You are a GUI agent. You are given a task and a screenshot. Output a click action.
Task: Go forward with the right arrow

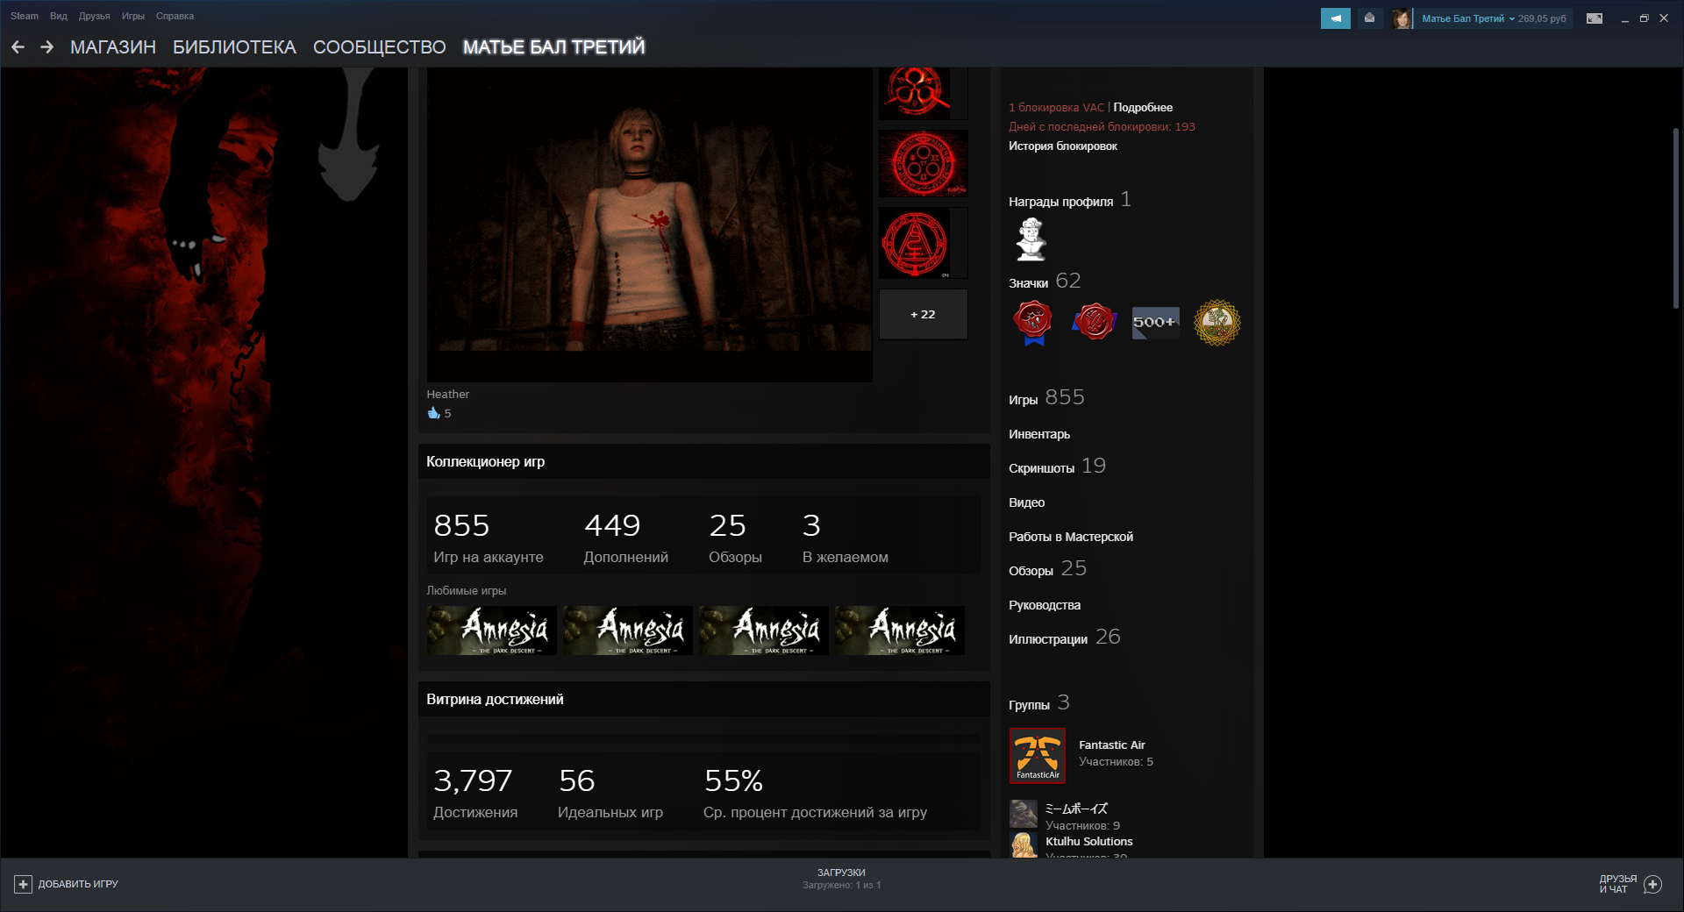click(46, 47)
